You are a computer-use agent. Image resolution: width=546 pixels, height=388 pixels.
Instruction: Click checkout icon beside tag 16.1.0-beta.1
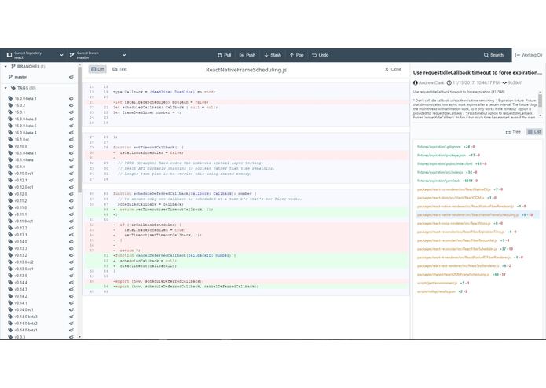[71, 152]
